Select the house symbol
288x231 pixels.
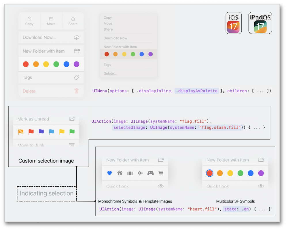120,173
